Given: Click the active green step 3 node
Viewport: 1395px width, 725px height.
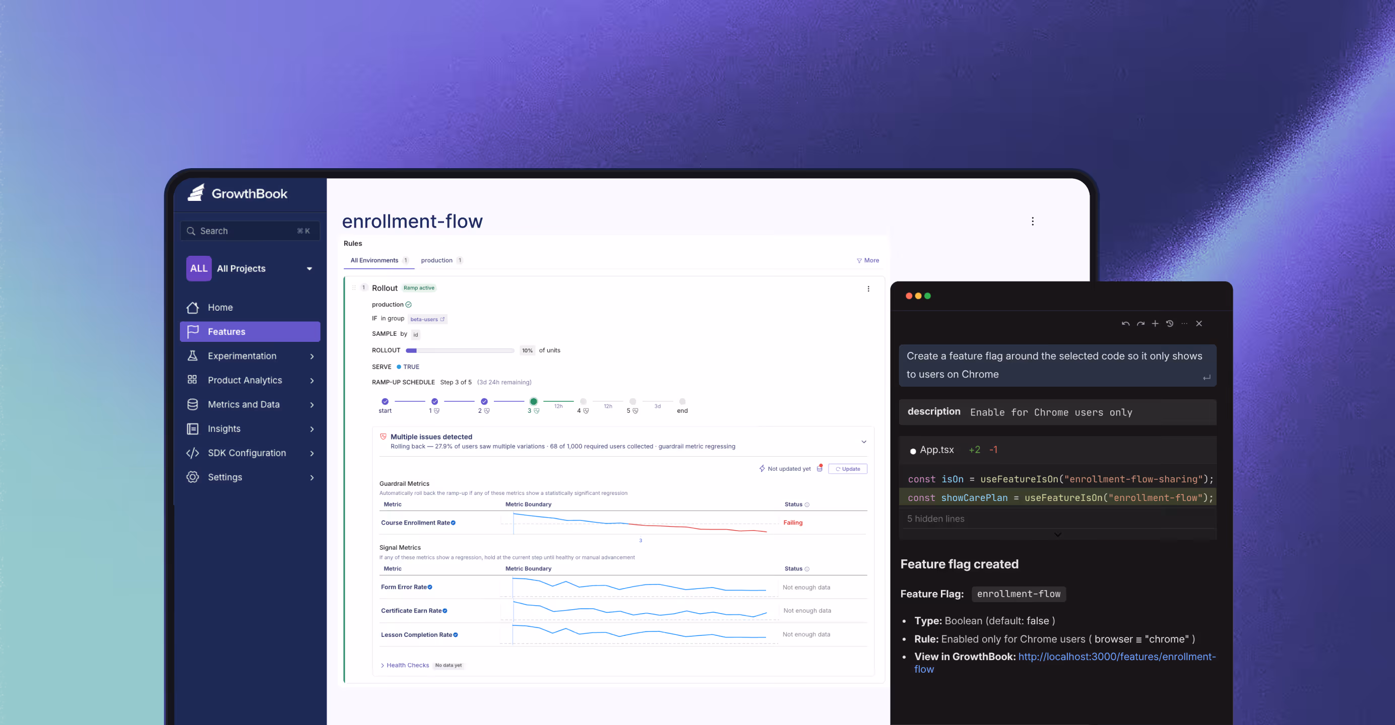Looking at the screenshot, I should click(533, 401).
